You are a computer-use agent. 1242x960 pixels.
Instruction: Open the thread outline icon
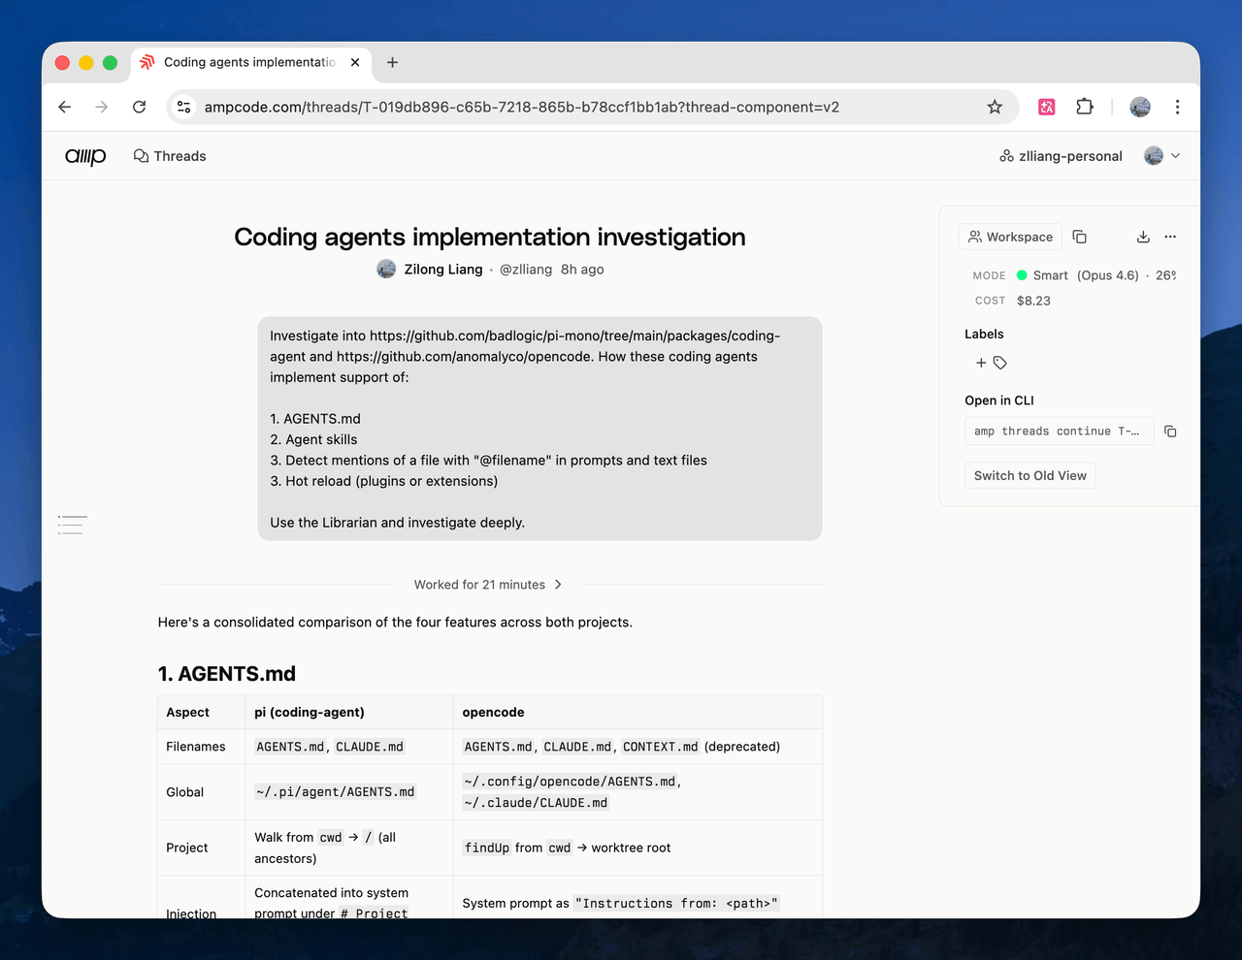(x=72, y=525)
